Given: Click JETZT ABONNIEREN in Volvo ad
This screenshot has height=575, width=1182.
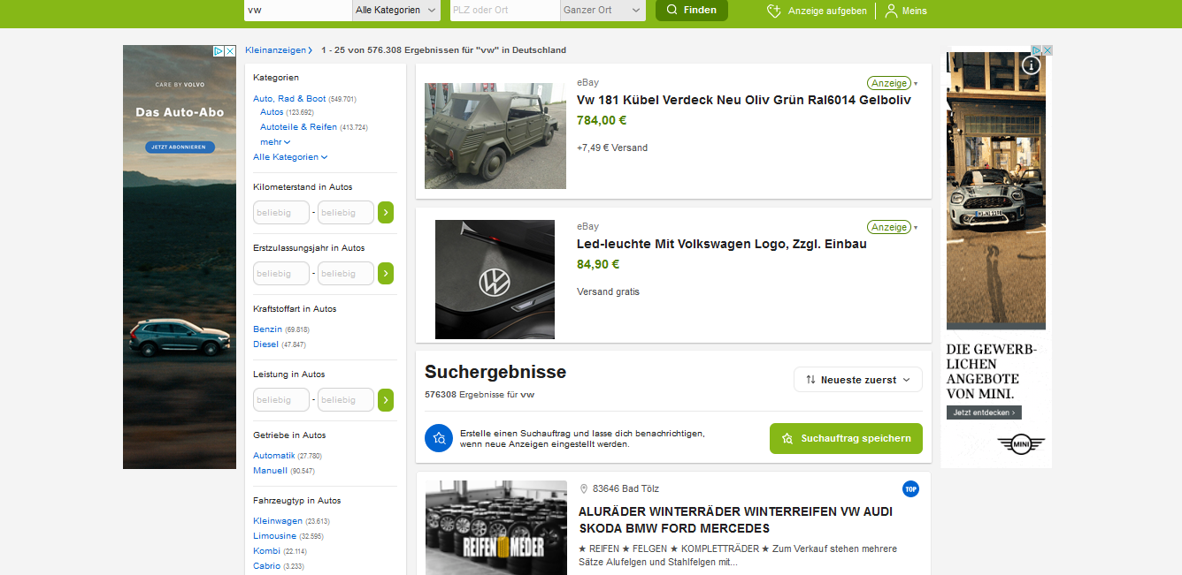Looking at the screenshot, I should [178, 147].
